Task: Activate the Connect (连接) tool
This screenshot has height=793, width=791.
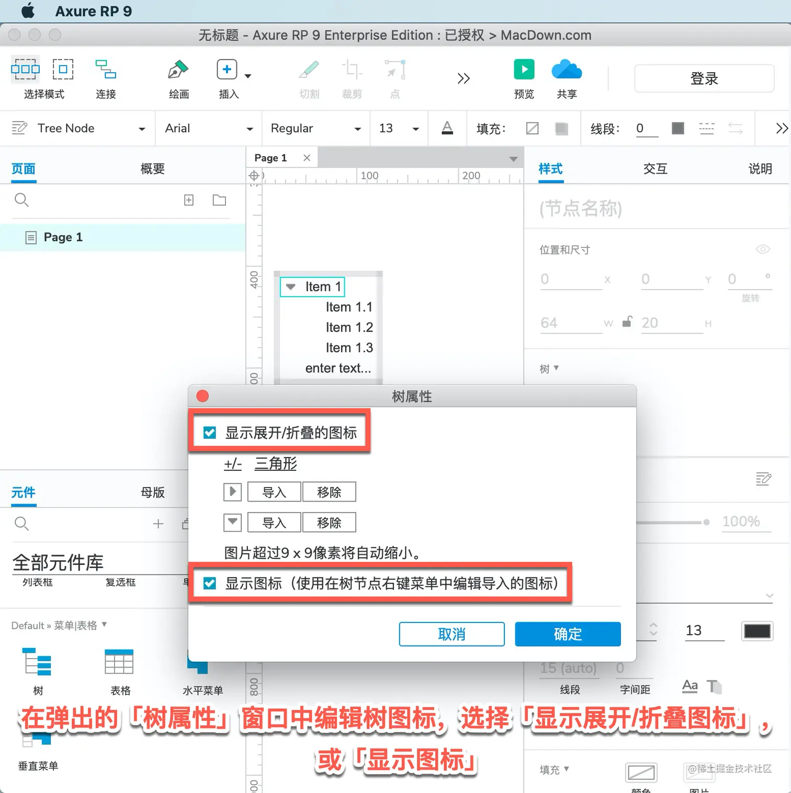Action: click(106, 69)
